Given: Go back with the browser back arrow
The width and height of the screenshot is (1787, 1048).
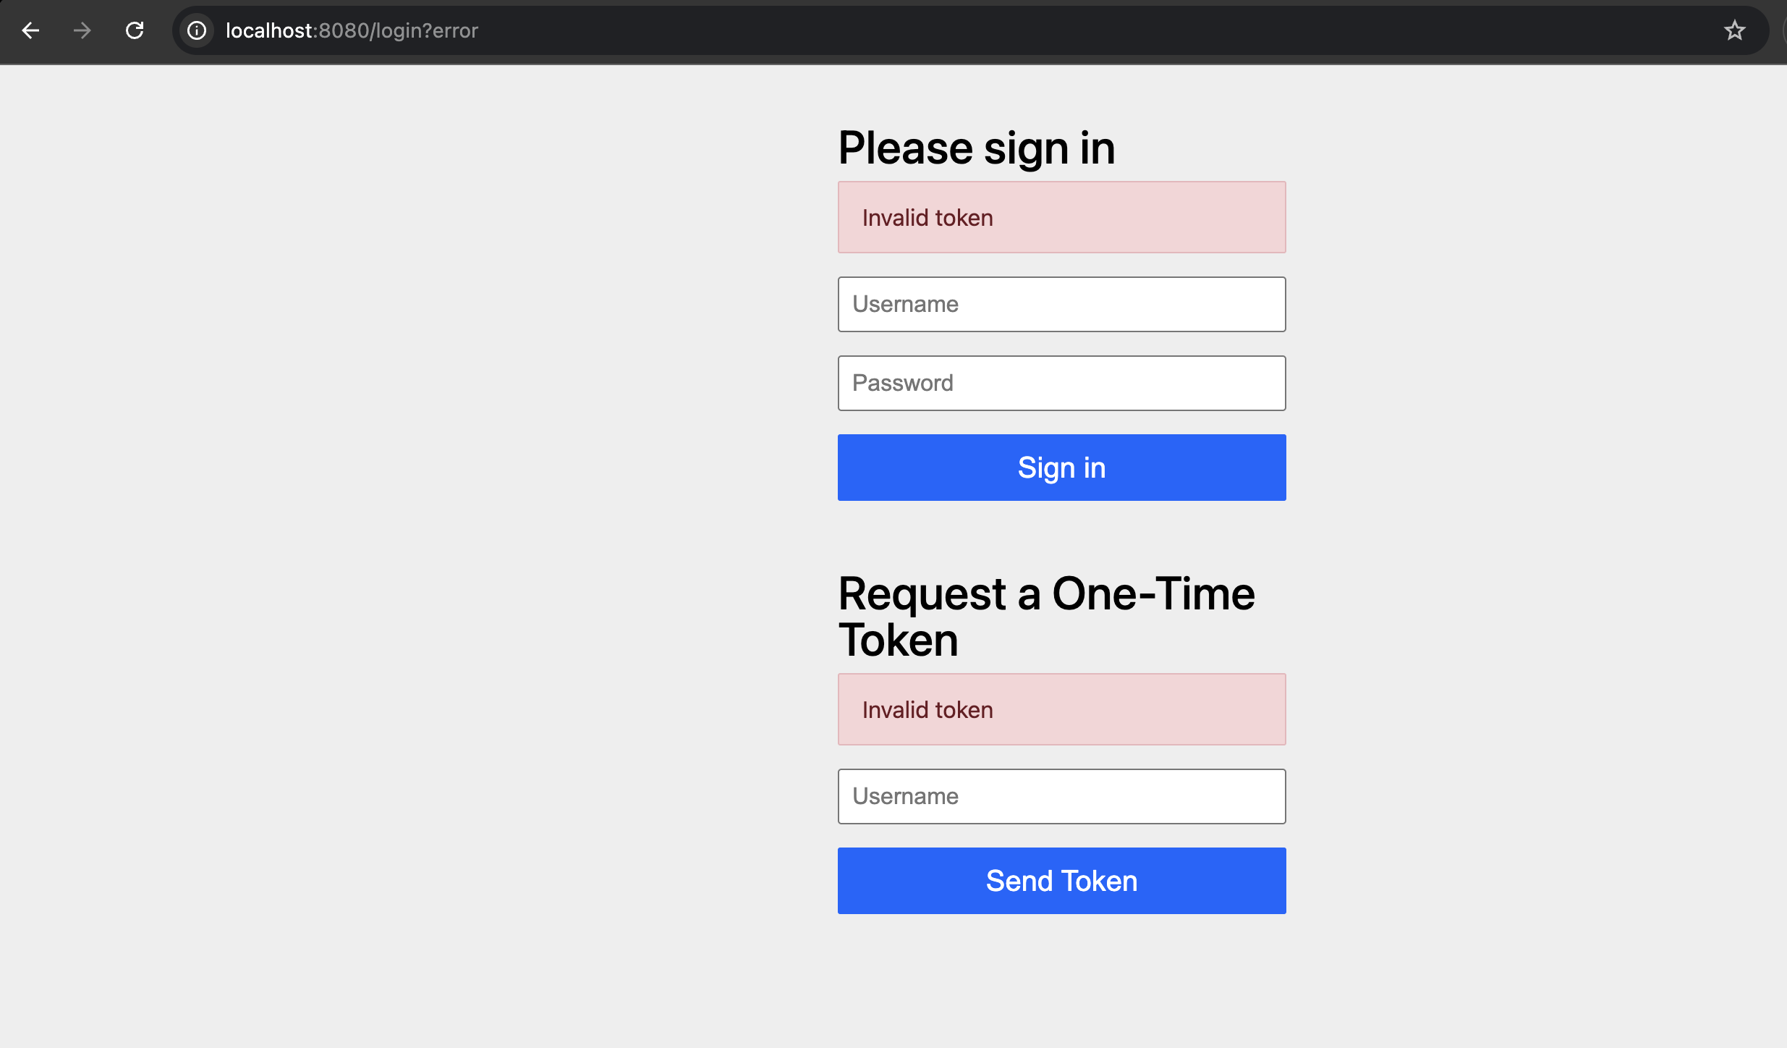Looking at the screenshot, I should [30, 30].
